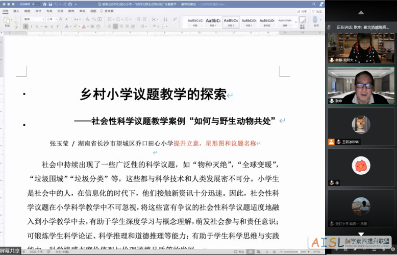Center align text

pyautogui.click(x=115, y=27)
